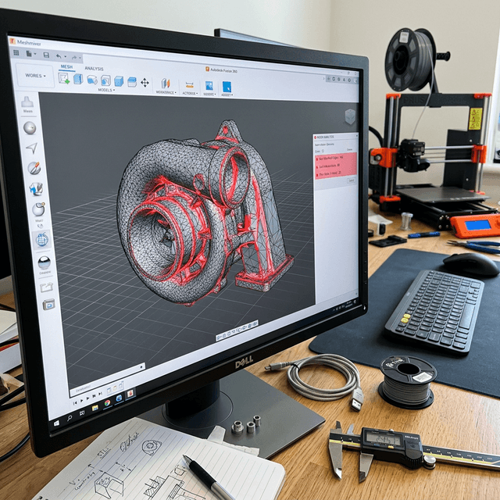Open the Analysis globe tool in sidebar

41,239
